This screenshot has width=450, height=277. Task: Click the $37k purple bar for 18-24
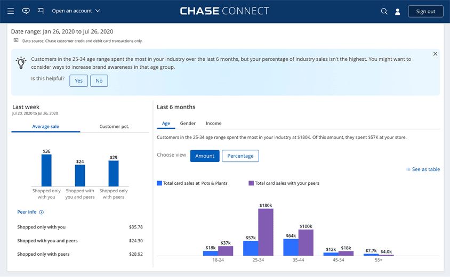click(226, 251)
